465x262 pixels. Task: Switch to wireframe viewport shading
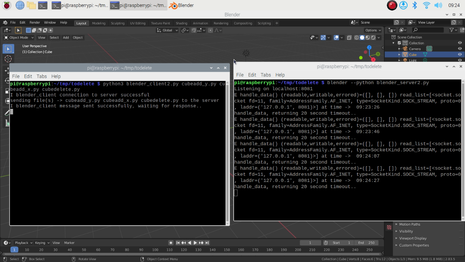coord(356,37)
